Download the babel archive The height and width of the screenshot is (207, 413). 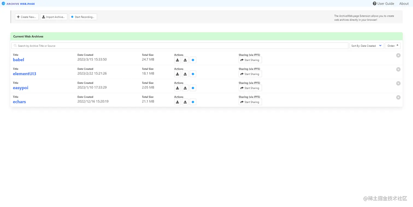(x=178, y=60)
